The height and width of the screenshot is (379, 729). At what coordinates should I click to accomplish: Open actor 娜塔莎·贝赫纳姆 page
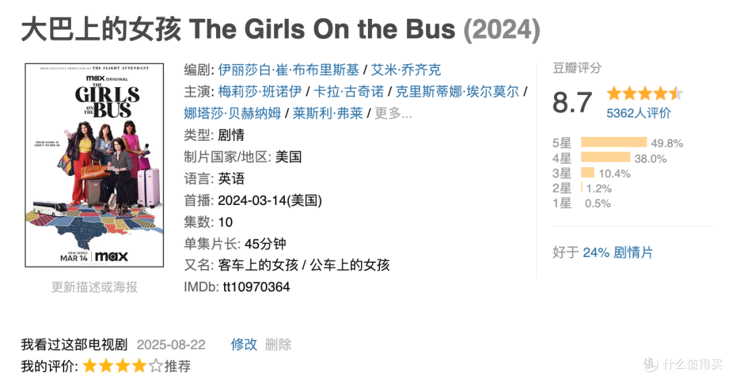[x=232, y=113]
